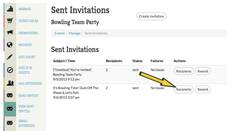
Task: Click the pencil Edit Event icon
Action: coord(10,57)
